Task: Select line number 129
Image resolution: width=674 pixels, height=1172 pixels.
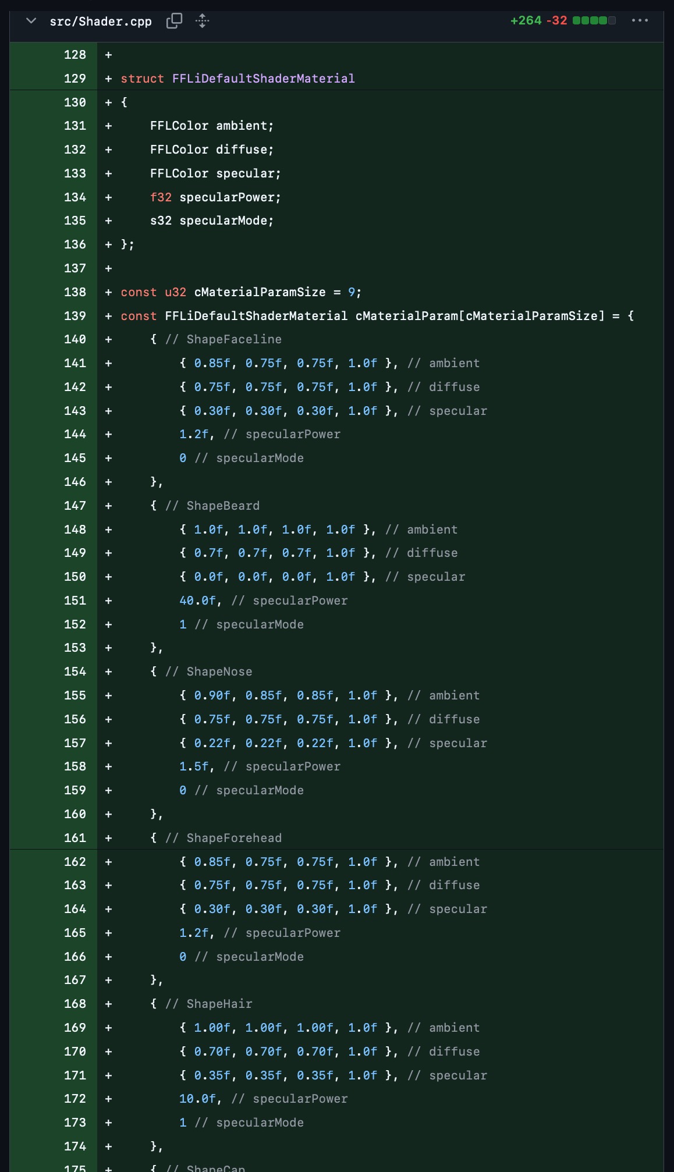Action: coord(75,79)
